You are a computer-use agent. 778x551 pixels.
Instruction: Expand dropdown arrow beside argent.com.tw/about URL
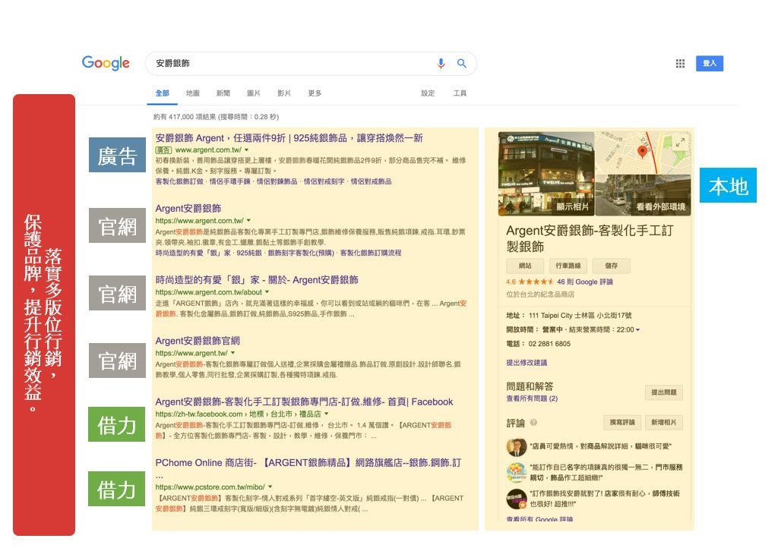click(x=267, y=292)
